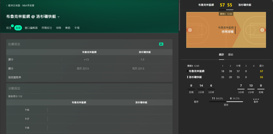
Task: Open the match selector chevron beside 洛杉磯快艇
Action: pyautogui.click(x=58, y=17)
